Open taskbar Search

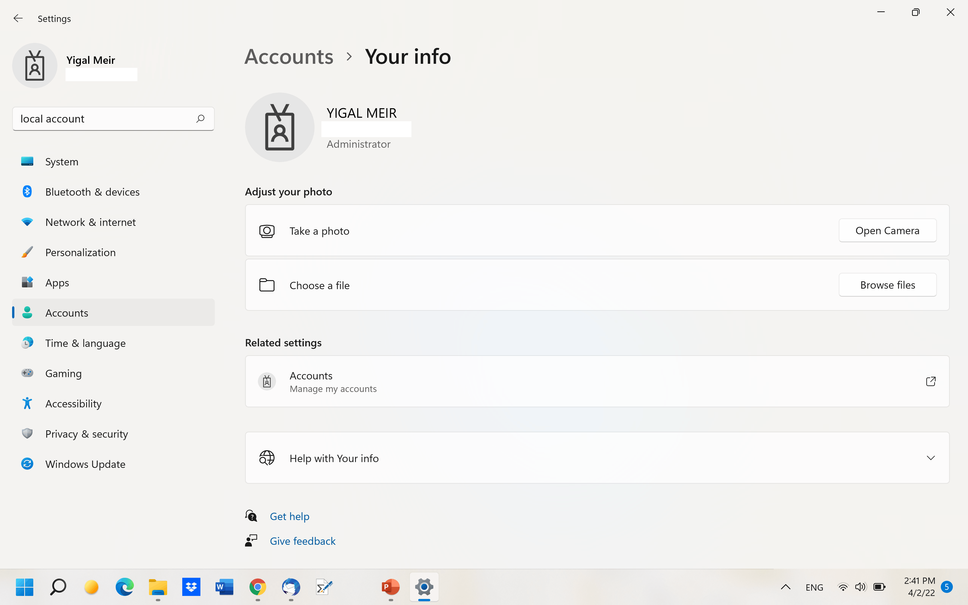point(58,587)
